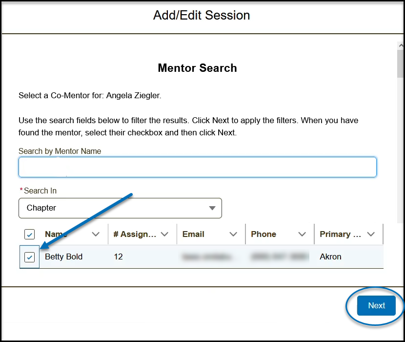405x342 pixels.
Task: Click inside the Search by Mentor Name field
Action: [197, 167]
